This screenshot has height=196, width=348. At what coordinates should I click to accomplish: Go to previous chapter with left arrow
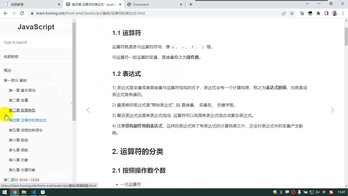[88, 110]
